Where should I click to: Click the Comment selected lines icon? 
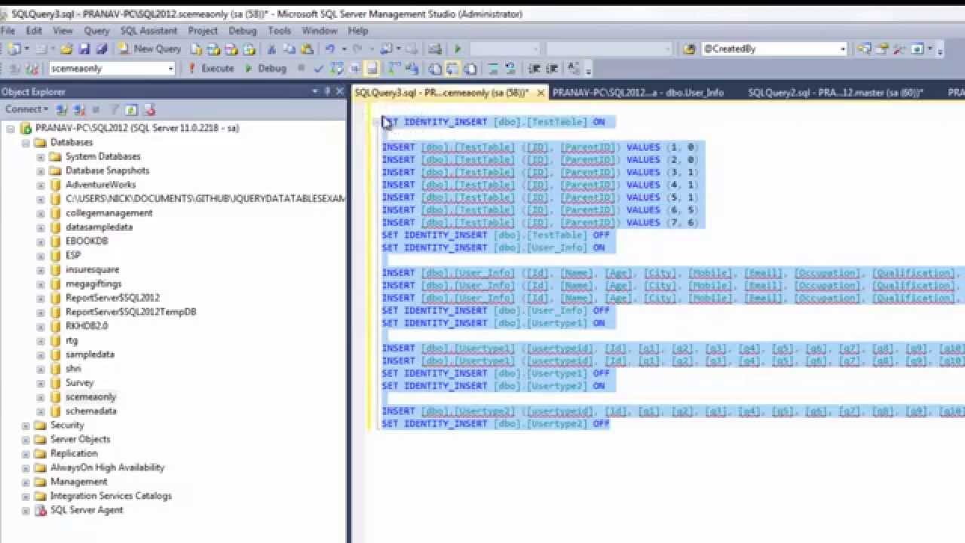coord(493,69)
